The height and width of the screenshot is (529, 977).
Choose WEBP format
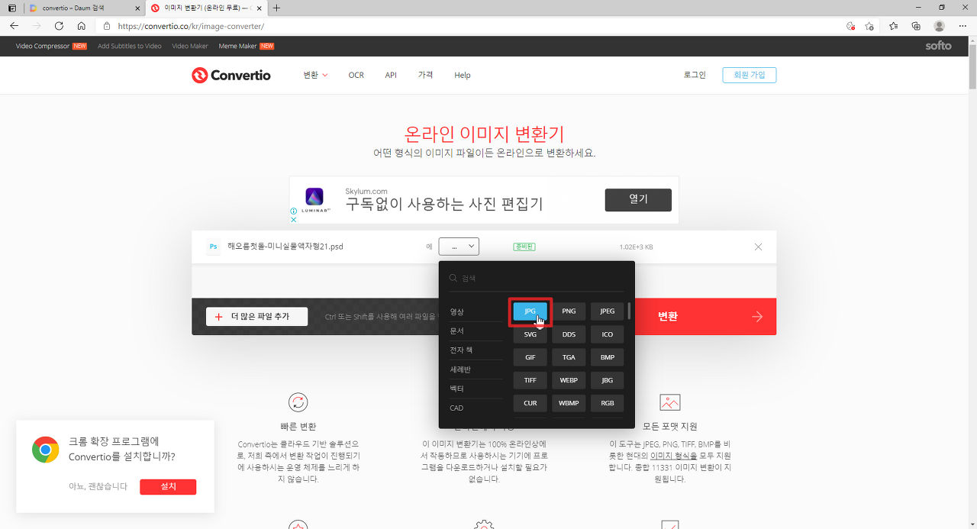click(x=569, y=380)
